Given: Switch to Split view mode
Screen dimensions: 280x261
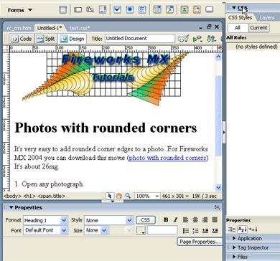Looking at the screenshot, I should click(46, 39).
